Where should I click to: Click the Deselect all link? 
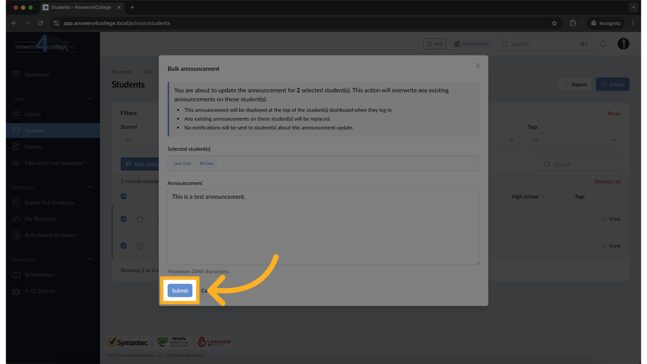click(607, 181)
